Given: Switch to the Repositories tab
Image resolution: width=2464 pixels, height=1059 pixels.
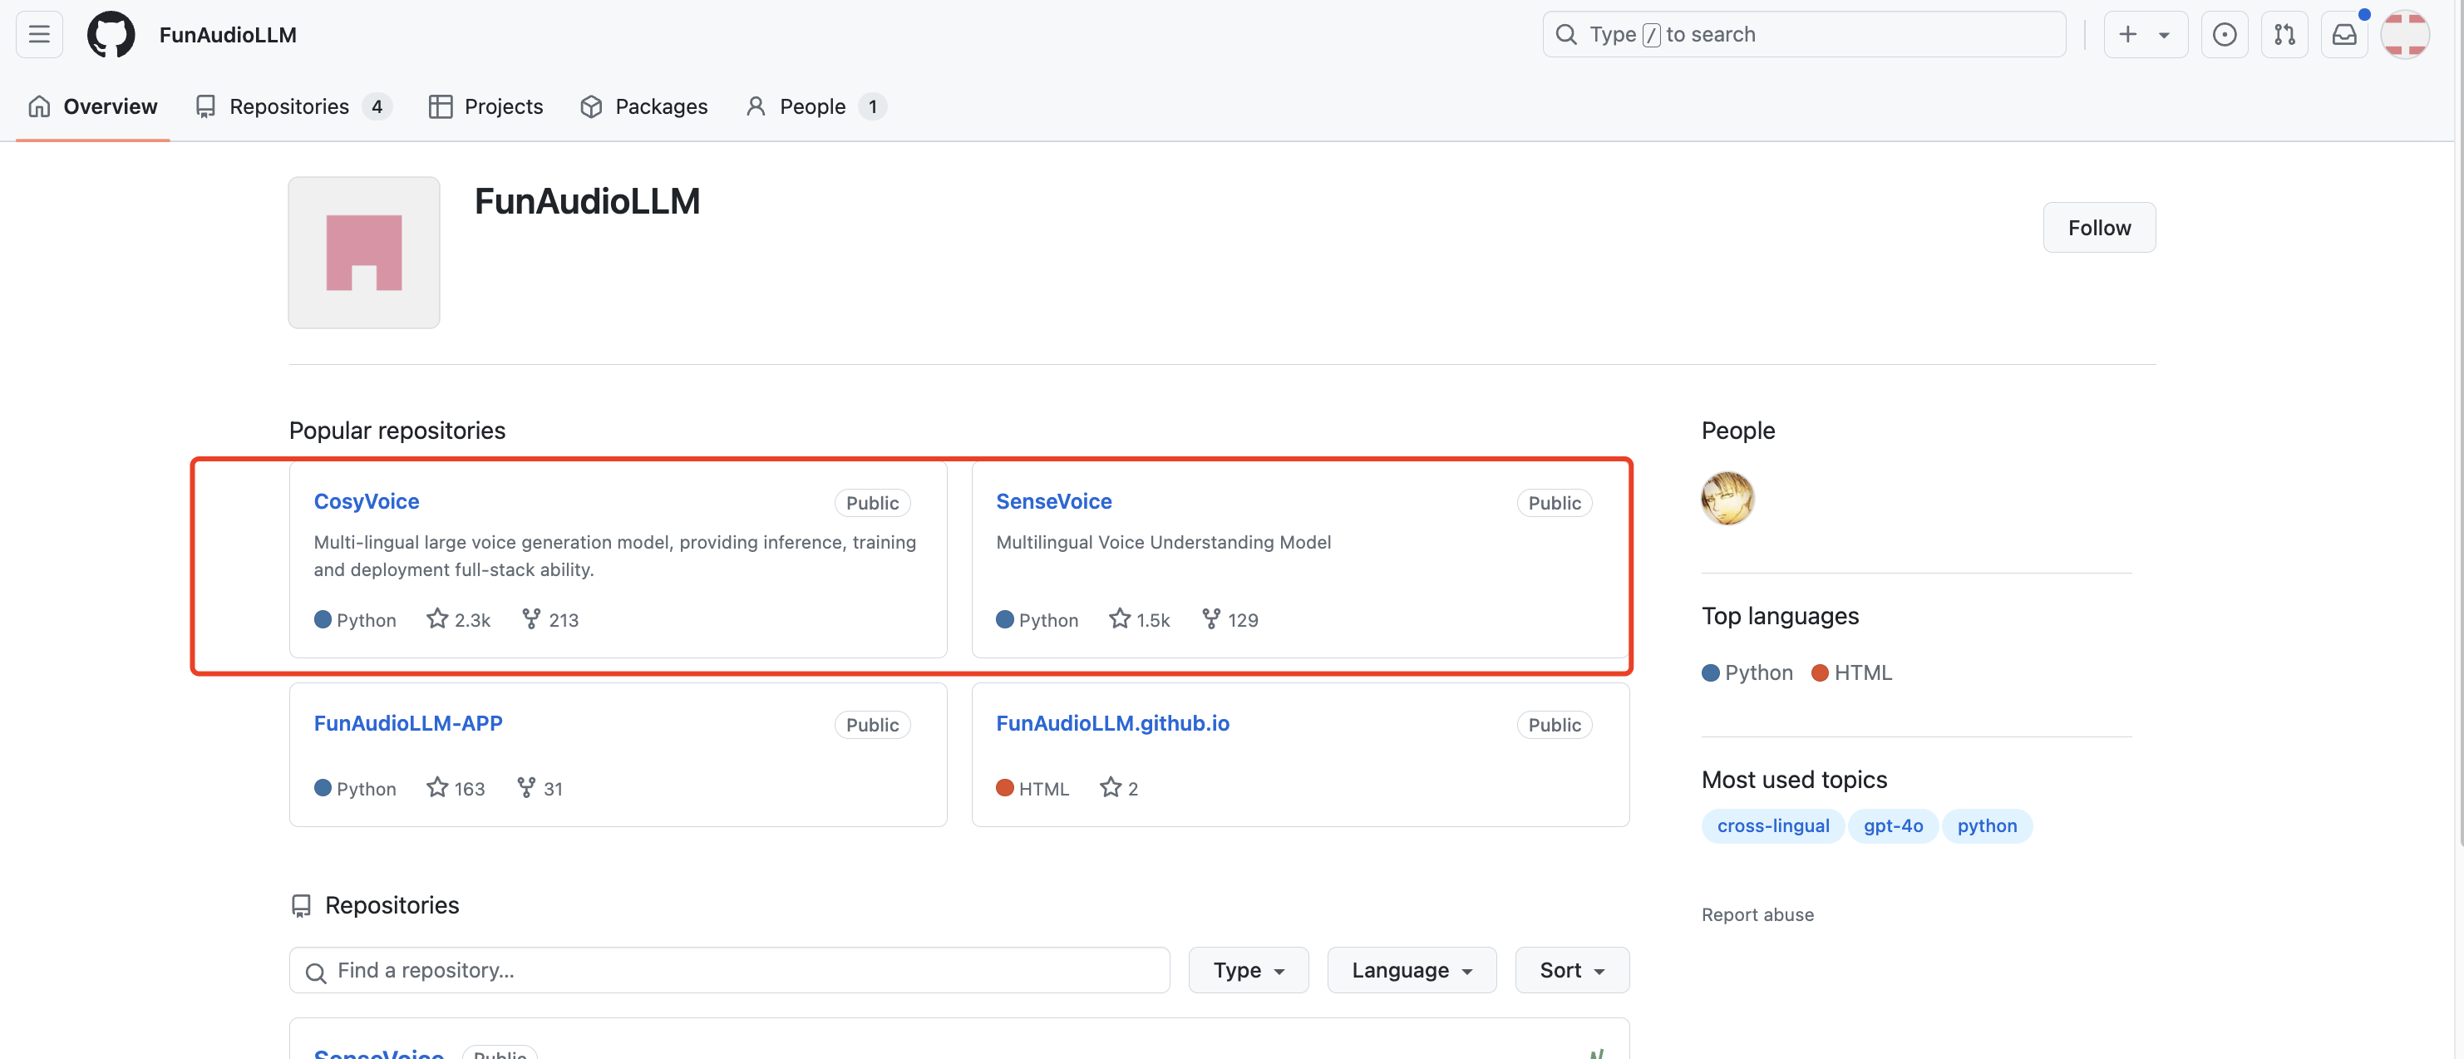Looking at the screenshot, I should [293, 106].
